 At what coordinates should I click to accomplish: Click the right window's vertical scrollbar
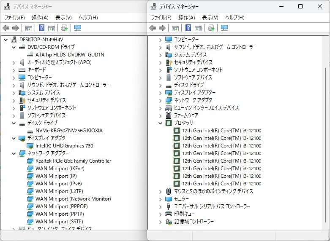click(x=325, y=145)
